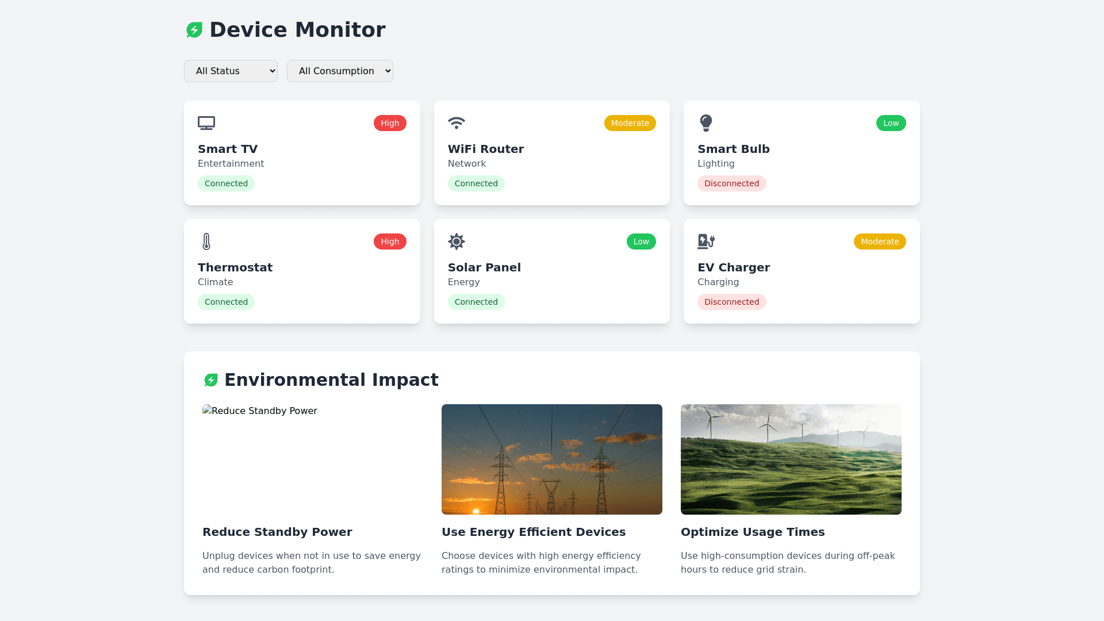Open the wind turbines hills image
1104x621 pixels.
click(x=791, y=459)
